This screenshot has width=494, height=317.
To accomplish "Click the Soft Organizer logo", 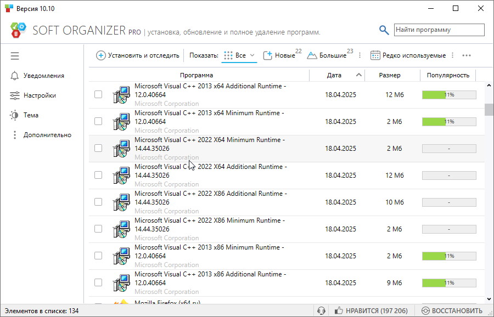I will (x=18, y=30).
